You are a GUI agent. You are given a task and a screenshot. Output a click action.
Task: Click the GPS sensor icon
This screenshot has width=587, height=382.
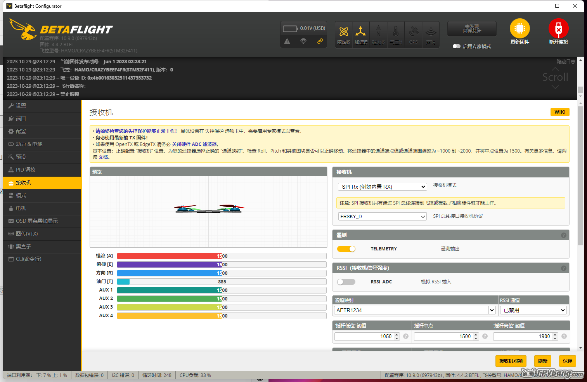tap(414, 34)
